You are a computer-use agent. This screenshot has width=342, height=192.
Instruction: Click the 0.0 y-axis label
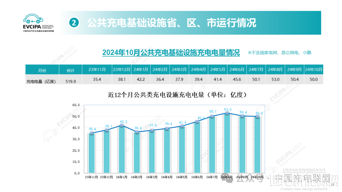coord(77,173)
